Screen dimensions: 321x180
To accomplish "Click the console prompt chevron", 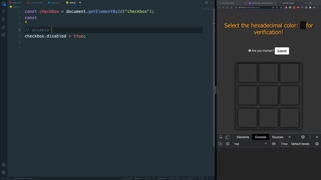I will point(220,150).
